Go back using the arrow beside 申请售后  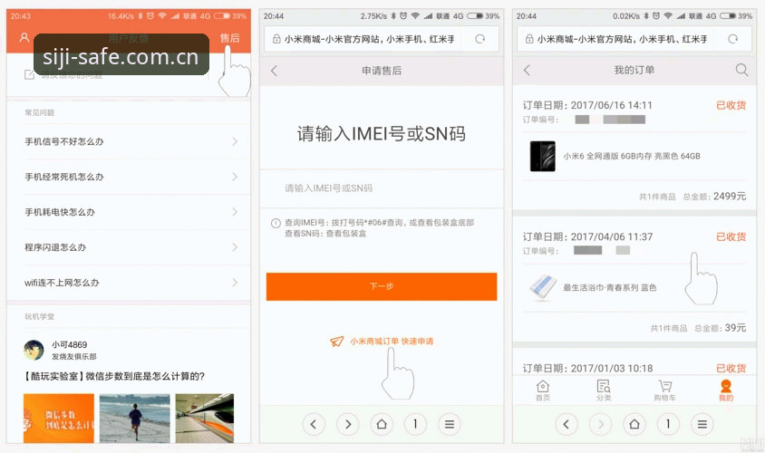[x=275, y=71]
